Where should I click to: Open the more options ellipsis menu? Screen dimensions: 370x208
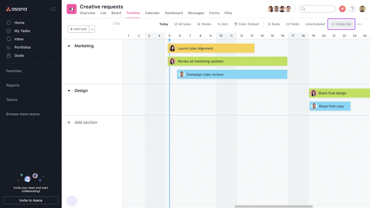[360, 24]
